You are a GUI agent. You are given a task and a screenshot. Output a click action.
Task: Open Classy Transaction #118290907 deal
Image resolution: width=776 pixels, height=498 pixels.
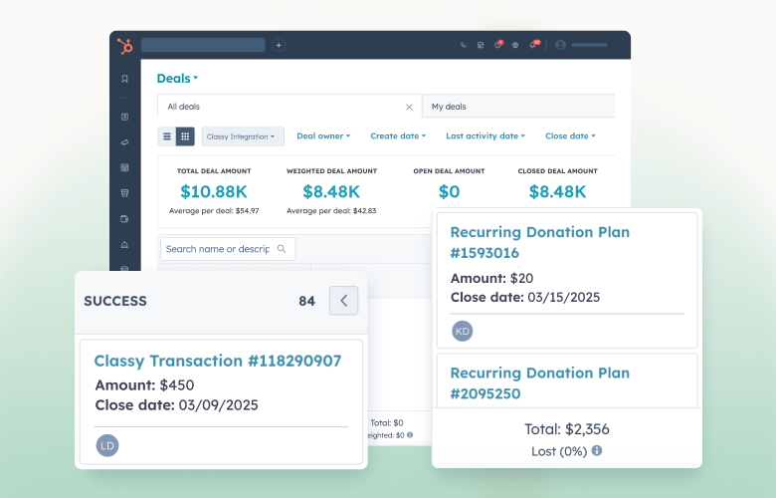(x=217, y=361)
